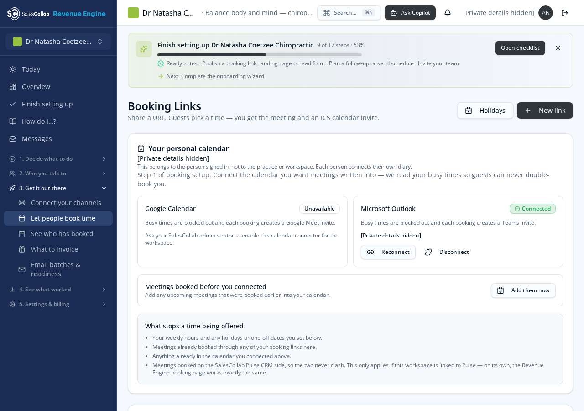Collapse the 3. Get it out there section
584x411 pixels.
point(58,188)
